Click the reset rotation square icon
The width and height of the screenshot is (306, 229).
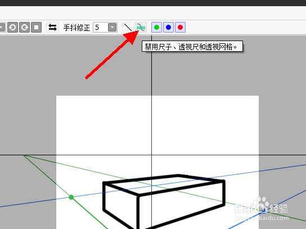36,27
